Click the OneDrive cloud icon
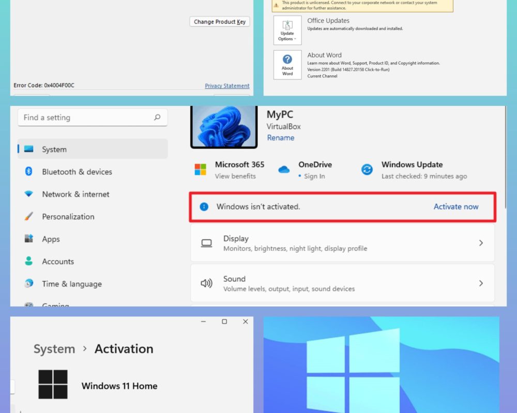This screenshot has height=413, width=517. (x=283, y=169)
